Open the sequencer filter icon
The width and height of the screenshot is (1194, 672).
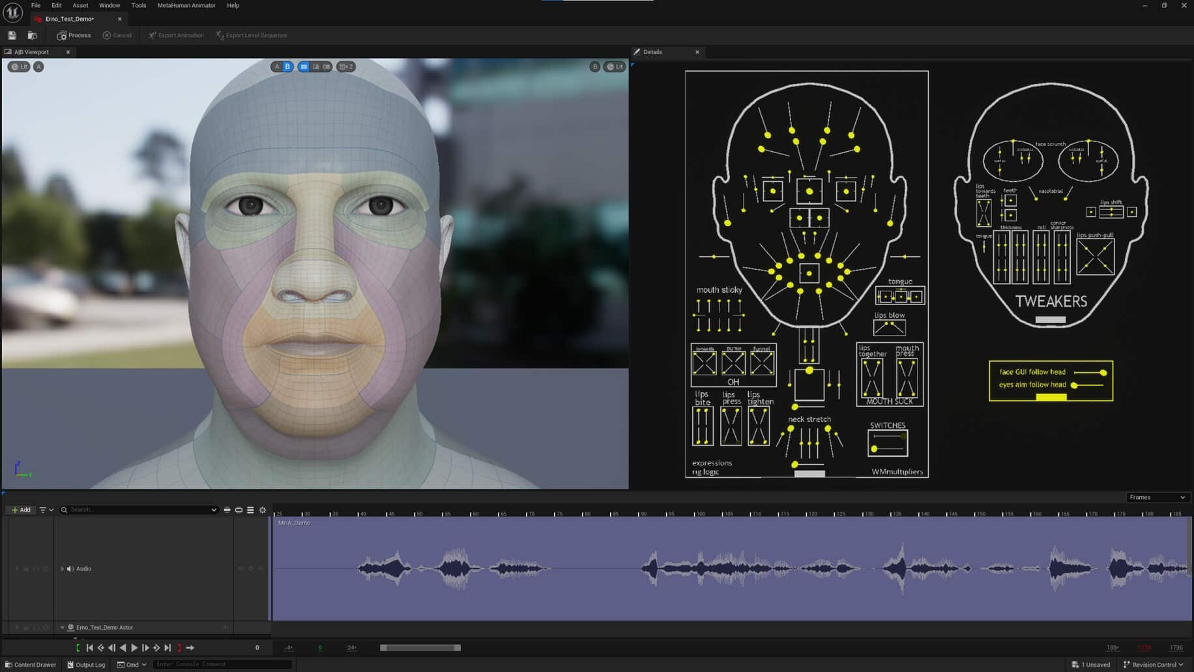point(43,510)
